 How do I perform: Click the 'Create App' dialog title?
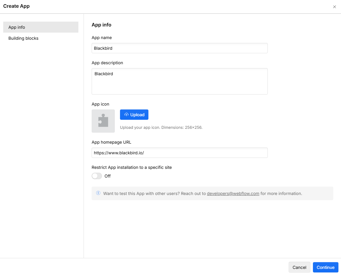[x=16, y=6]
